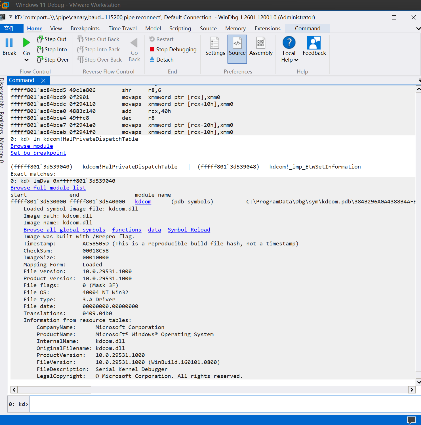Viewport: 421px width, 425px height.
Task: Switch to the View ribbon tab
Action: pos(56,28)
